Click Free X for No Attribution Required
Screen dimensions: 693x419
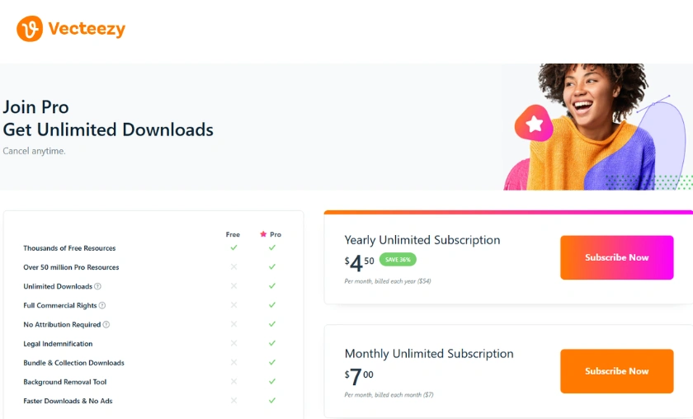click(233, 324)
